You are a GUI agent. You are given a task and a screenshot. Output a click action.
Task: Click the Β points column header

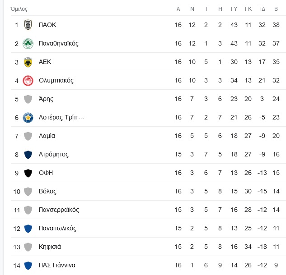276,9
